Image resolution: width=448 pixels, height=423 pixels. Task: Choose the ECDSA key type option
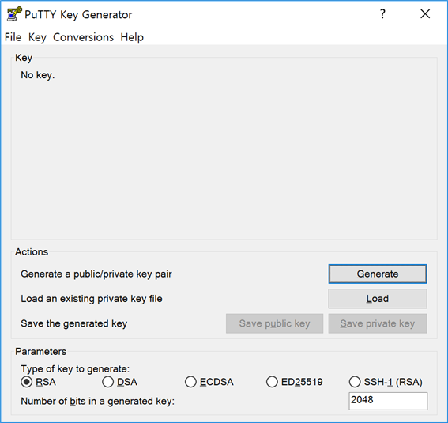pos(190,382)
